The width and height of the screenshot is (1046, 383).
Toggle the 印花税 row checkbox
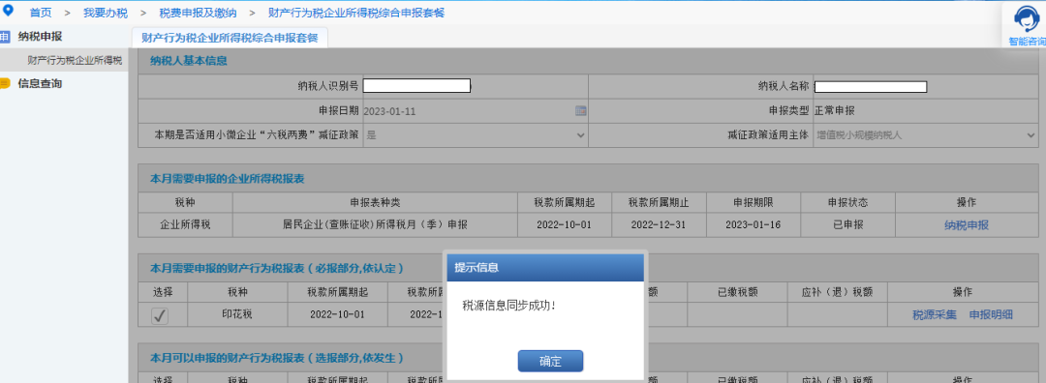[x=160, y=315]
